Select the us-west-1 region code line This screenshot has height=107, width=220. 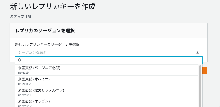coord(25,95)
